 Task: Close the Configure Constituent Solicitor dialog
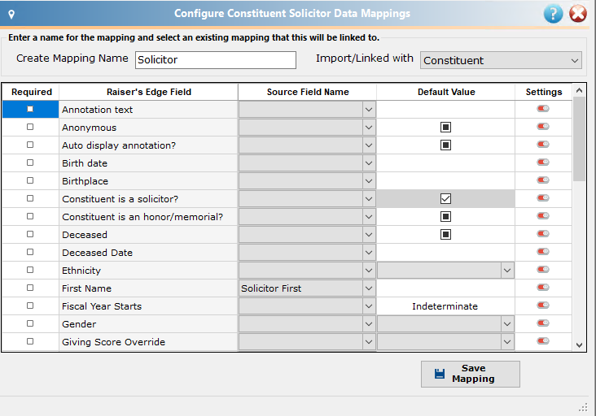pos(578,14)
